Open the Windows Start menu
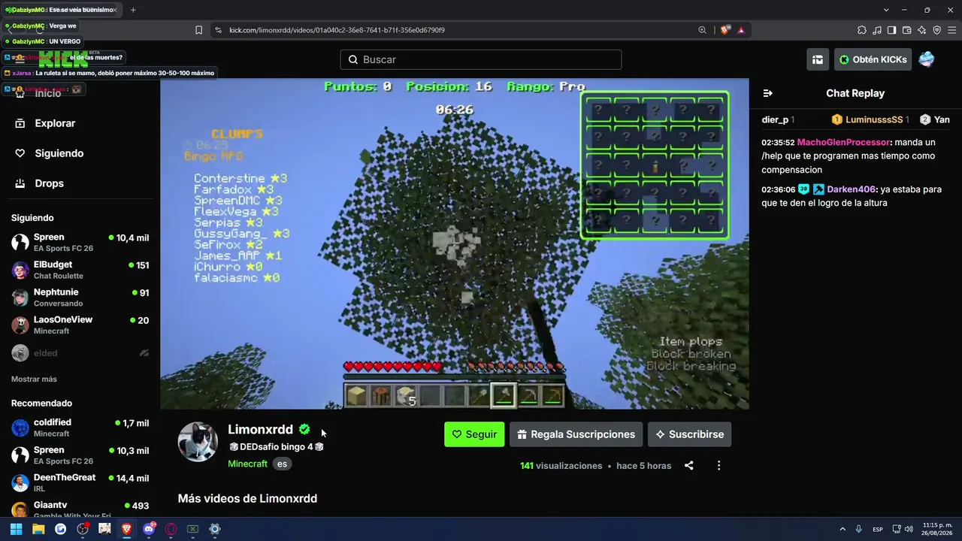Image resolution: width=962 pixels, height=541 pixels. 16,529
